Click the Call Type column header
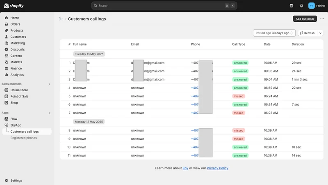 239,44
